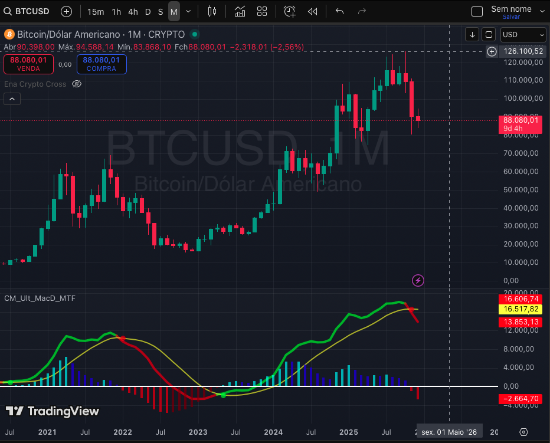The height and width of the screenshot is (443, 550).
Task: Click the download chart arrow icon
Action: 472,34
